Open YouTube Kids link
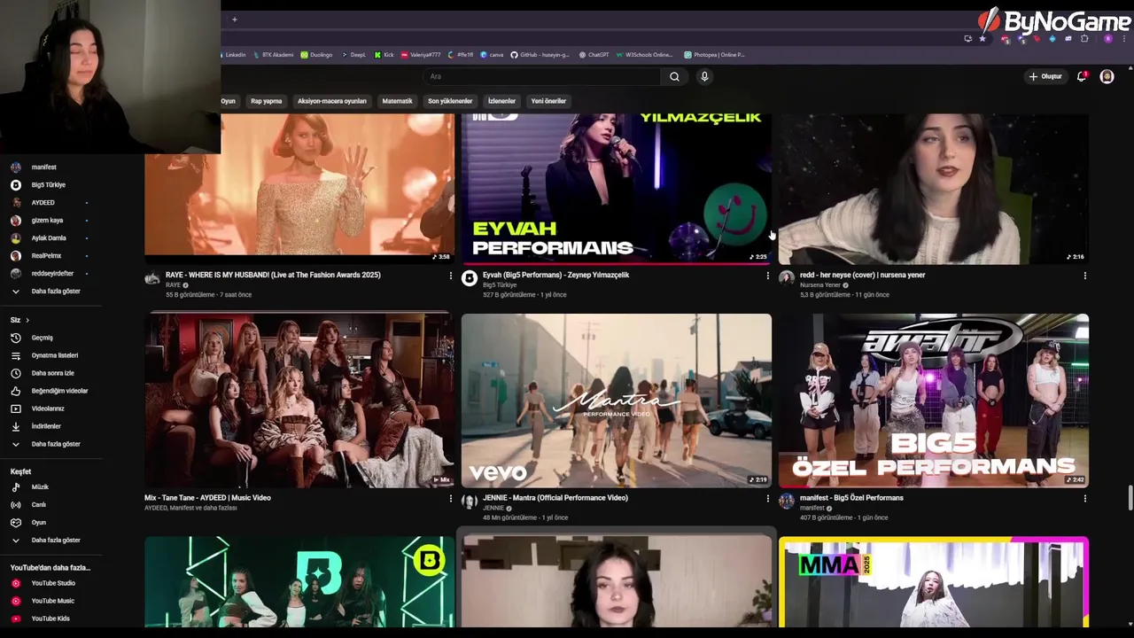The height and width of the screenshot is (638, 1134). click(50, 619)
